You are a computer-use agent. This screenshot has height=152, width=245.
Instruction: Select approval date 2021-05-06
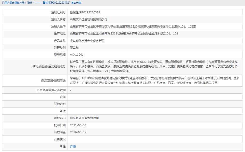[x=78, y=125]
